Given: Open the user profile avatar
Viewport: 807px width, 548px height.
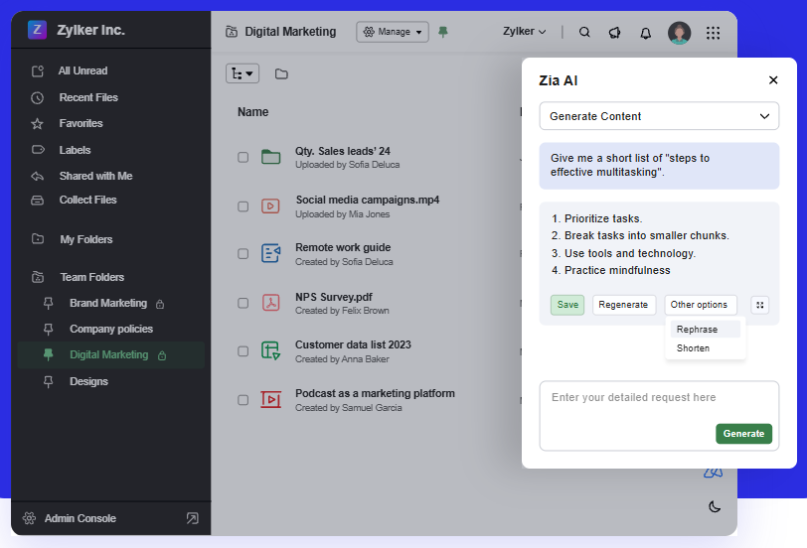Looking at the screenshot, I should pos(679,33).
